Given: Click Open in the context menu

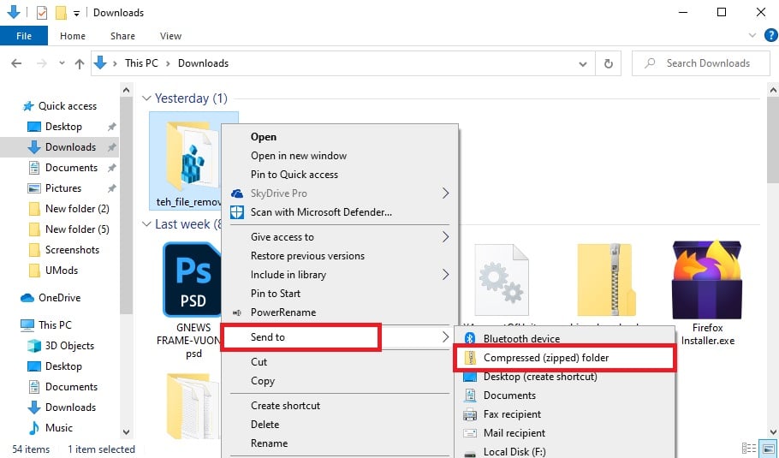Looking at the screenshot, I should coord(264,137).
